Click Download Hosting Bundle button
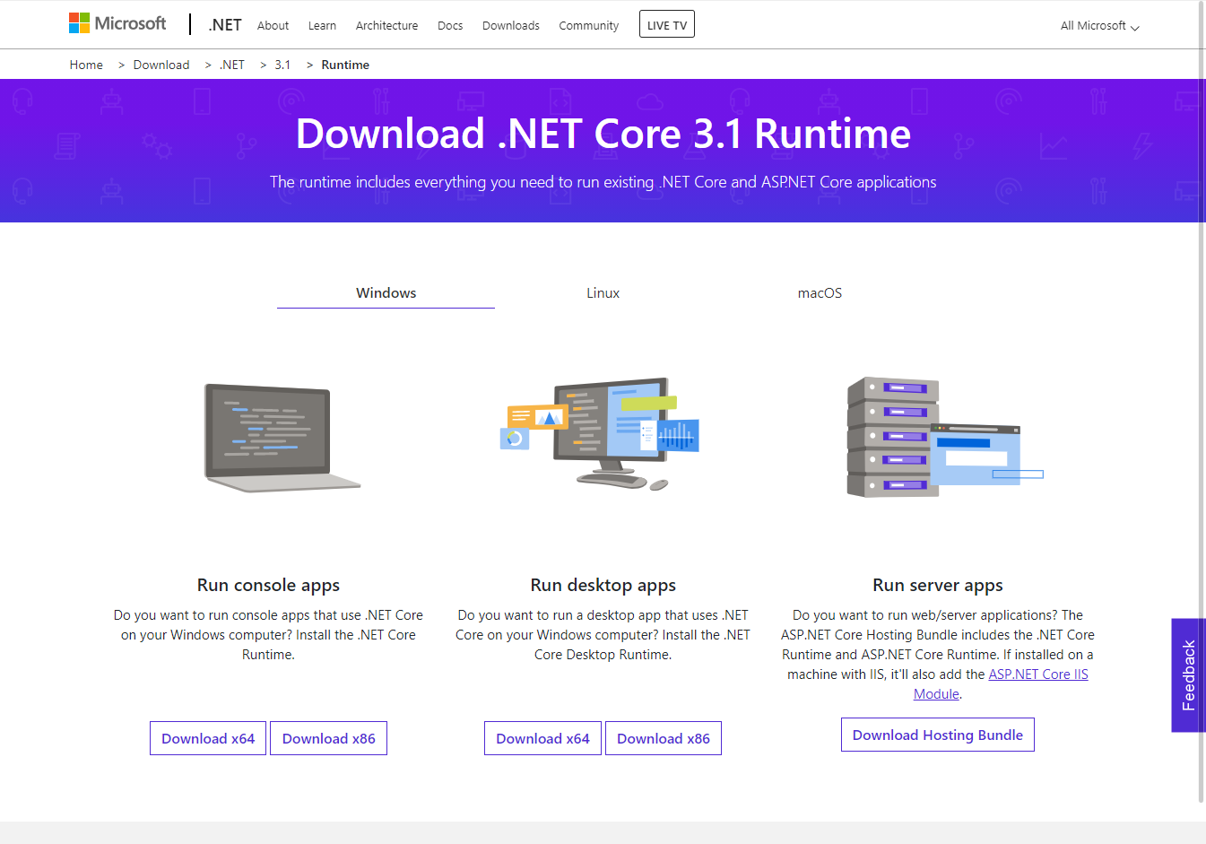This screenshot has width=1206, height=844. coord(938,735)
